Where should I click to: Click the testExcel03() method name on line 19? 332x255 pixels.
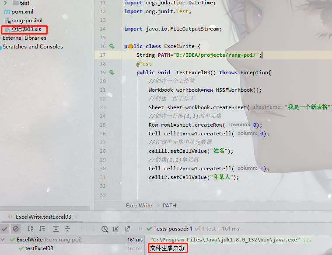[x=196, y=72]
